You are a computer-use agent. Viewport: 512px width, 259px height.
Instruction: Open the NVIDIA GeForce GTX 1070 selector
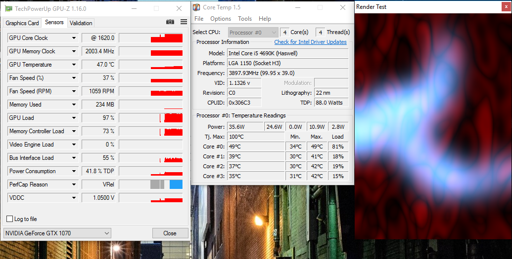57,233
